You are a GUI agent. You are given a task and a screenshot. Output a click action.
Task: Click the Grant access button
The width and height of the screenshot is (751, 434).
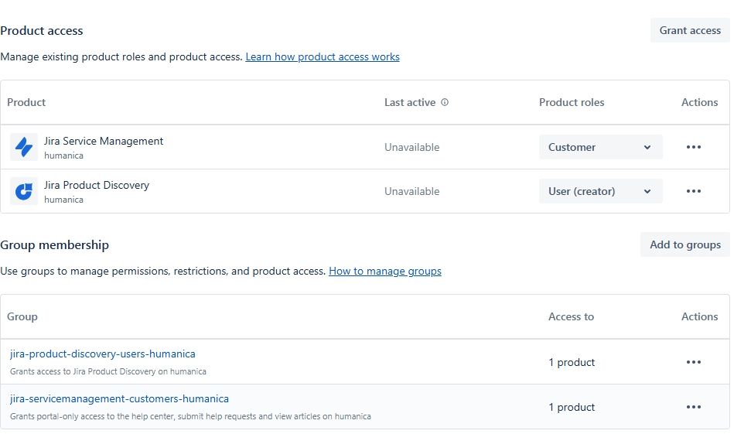[x=690, y=30]
